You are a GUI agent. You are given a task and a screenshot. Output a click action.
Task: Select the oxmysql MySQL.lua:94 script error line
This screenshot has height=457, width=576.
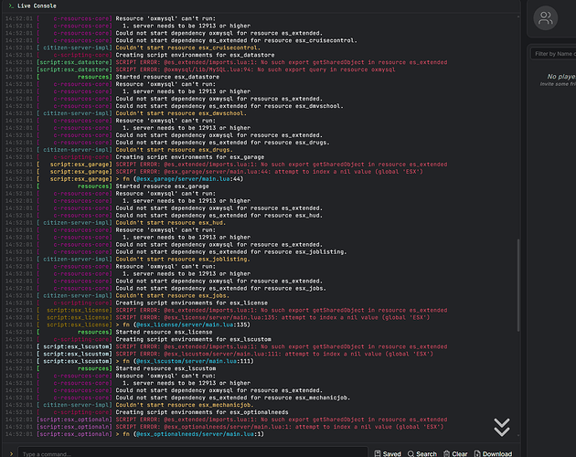[x=255, y=69]
